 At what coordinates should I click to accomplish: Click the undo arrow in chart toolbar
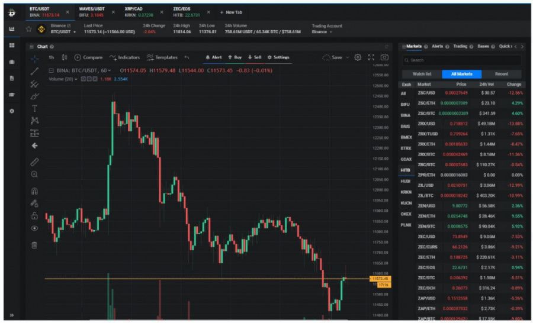click(187, 57)
